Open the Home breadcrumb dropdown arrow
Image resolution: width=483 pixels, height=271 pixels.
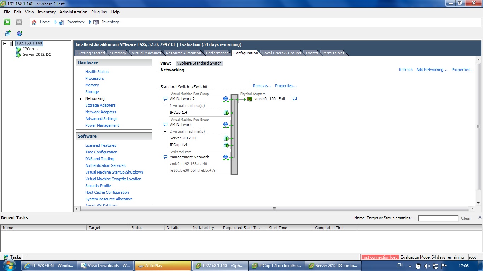click(x=56, y=22)
